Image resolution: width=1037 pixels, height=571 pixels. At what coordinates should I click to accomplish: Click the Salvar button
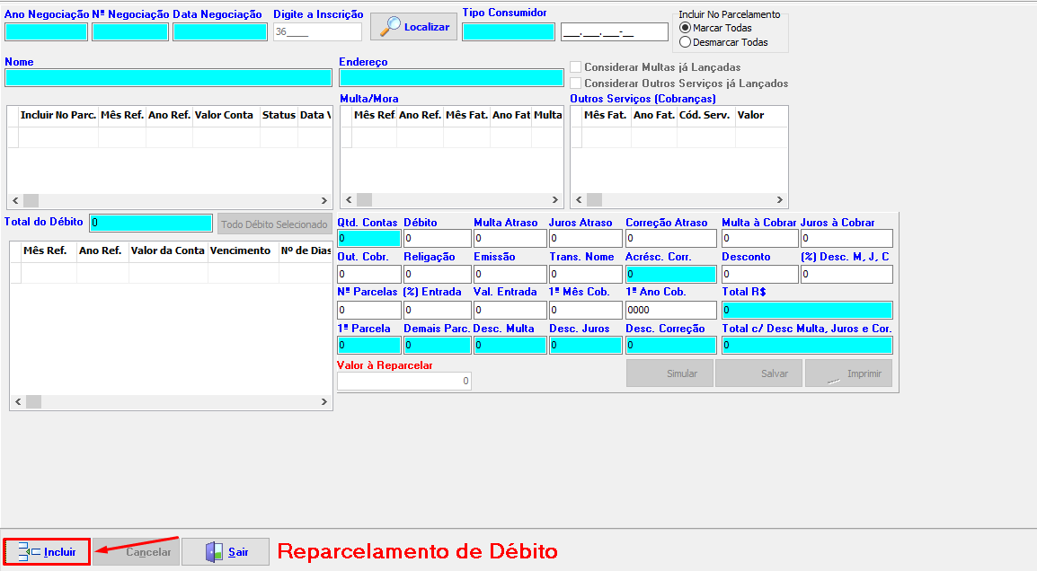(x=758, y=373)
